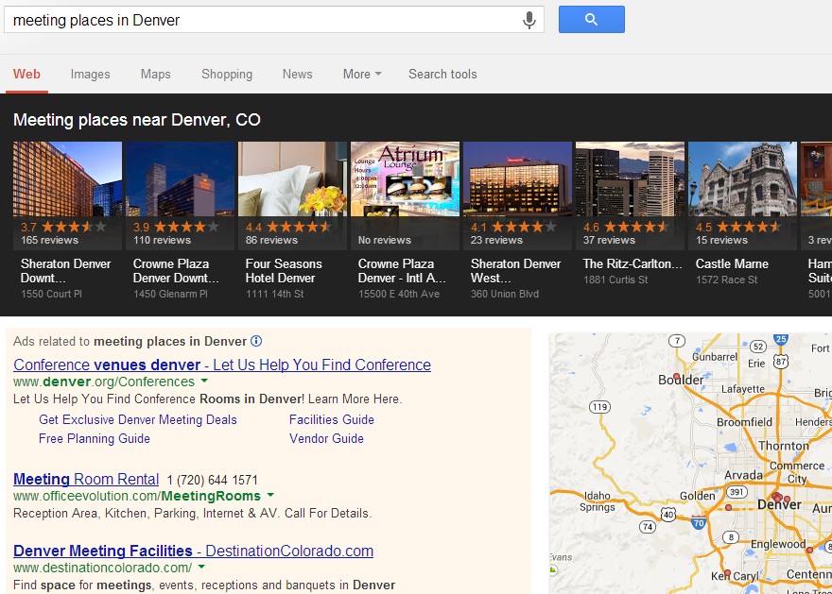This screenshot has height=594, width=832.
Task: Click The Ritz-Carlton... title
Action: point(633,263)
